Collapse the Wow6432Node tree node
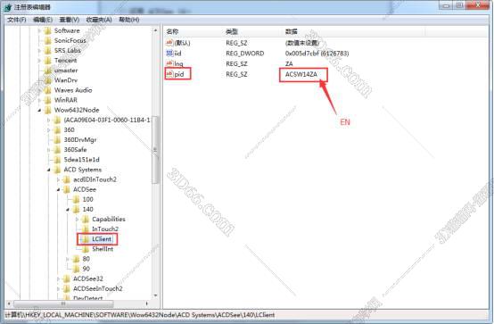 pyautogui.click(x=39, y=111)
